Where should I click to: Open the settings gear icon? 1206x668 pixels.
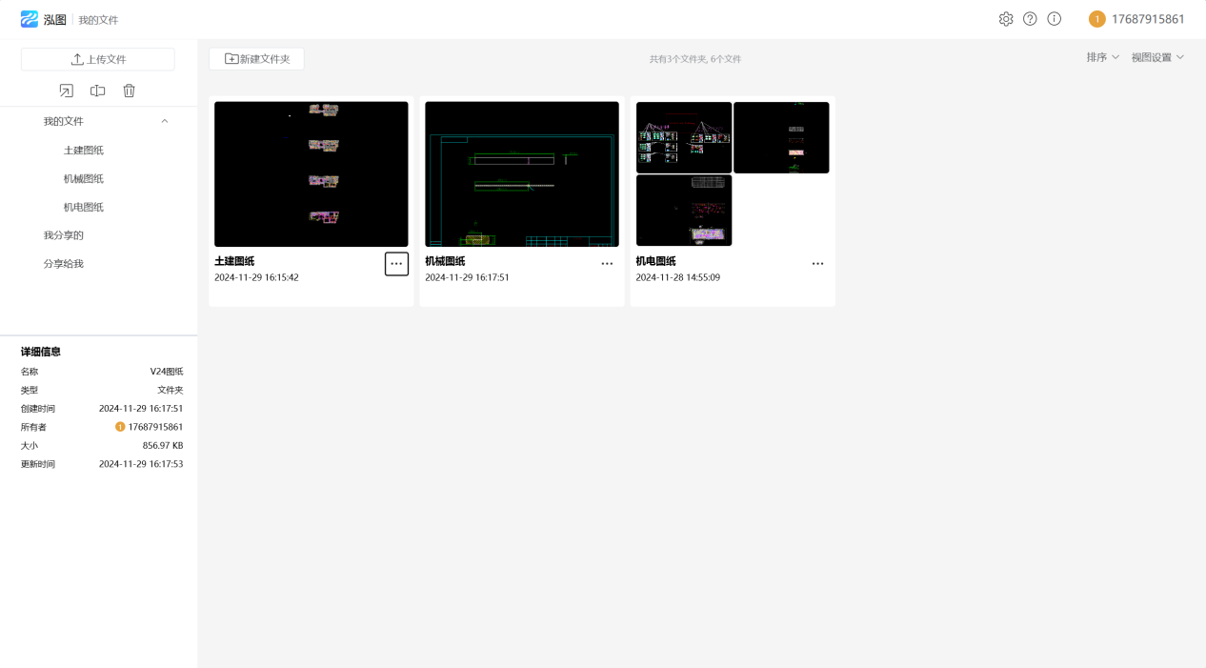click(x=1006, y=19)
